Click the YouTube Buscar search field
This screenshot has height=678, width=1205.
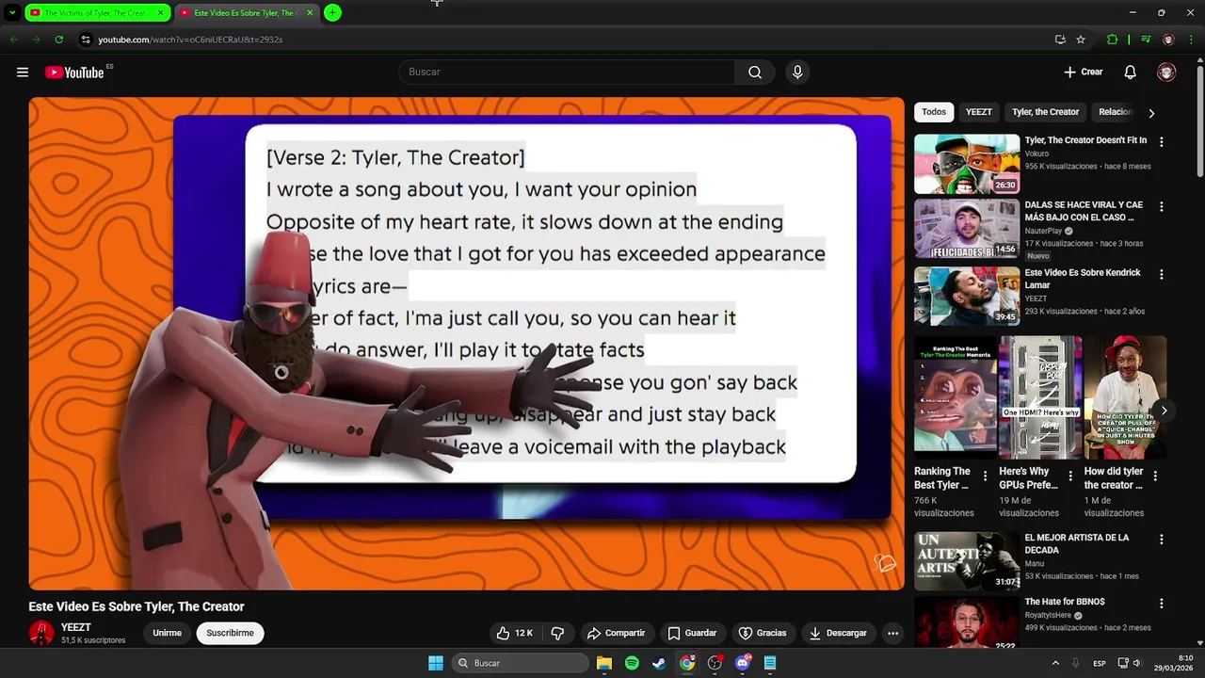coord(567,73)
